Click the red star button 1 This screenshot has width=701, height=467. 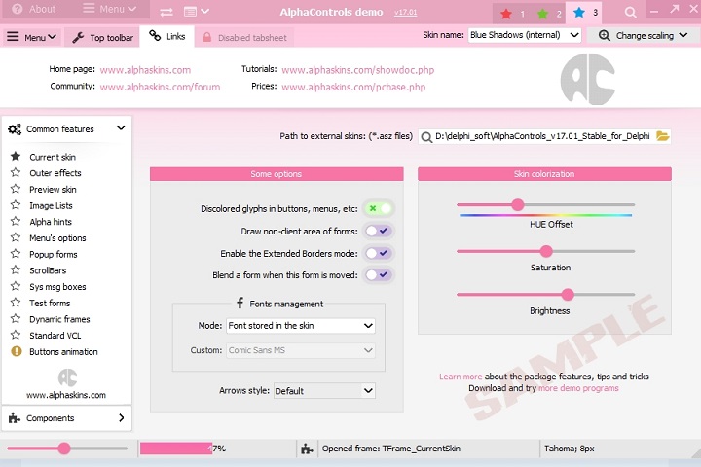click(x=511, y=14)
